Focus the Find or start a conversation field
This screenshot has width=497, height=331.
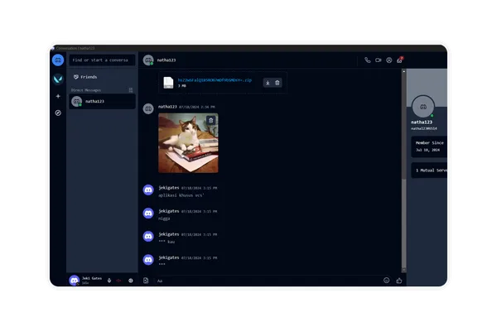102,60
